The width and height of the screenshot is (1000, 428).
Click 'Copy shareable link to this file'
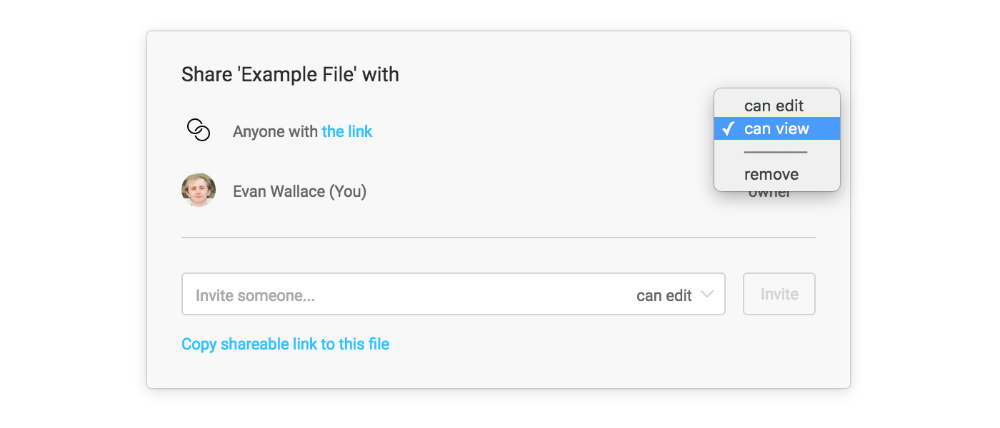point(285,344)
